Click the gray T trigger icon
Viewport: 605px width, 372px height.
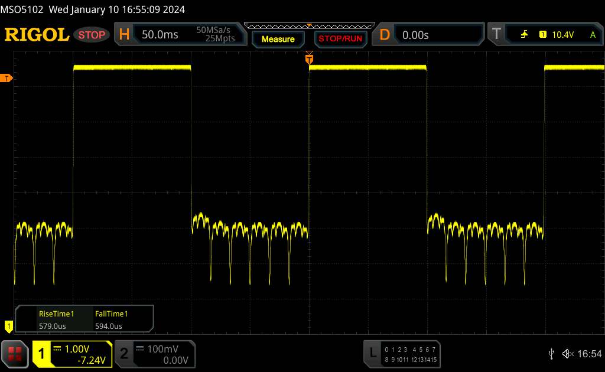pos(496,35)
